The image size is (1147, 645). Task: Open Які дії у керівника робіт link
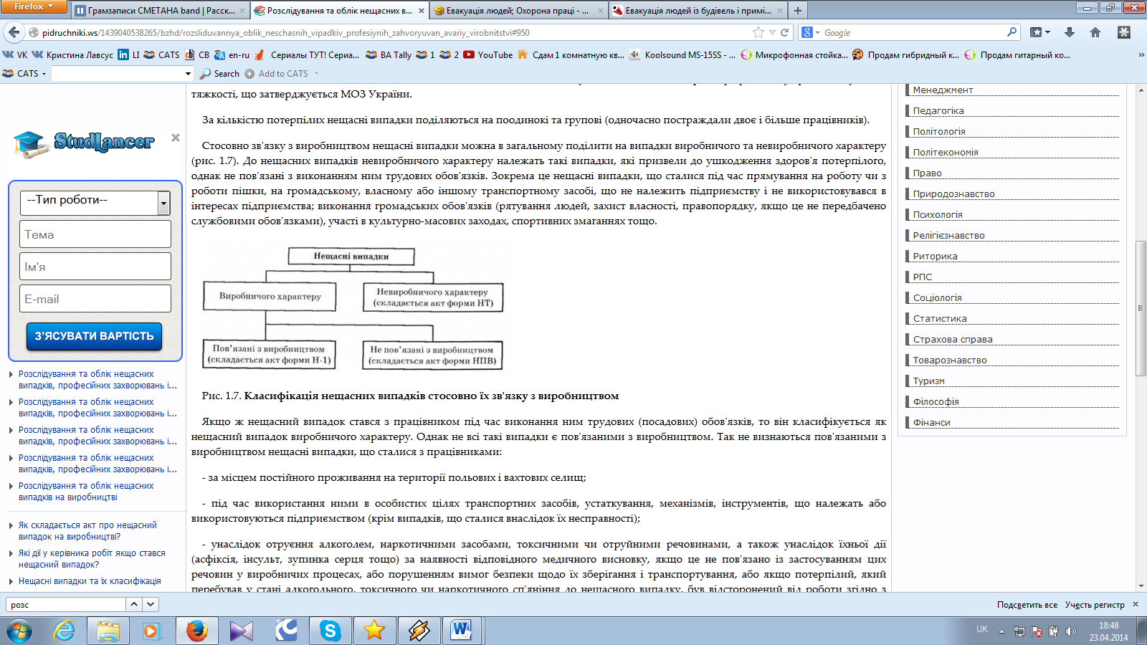click(x=92, y=558)
